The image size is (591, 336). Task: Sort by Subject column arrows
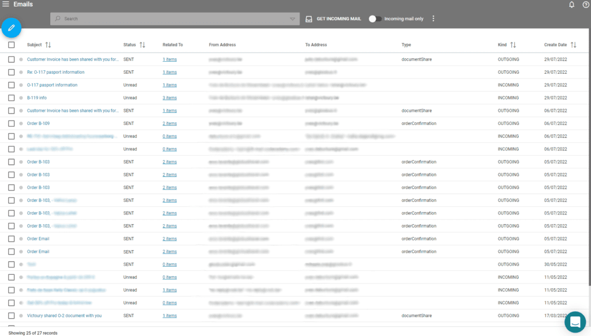coord(48,45)
